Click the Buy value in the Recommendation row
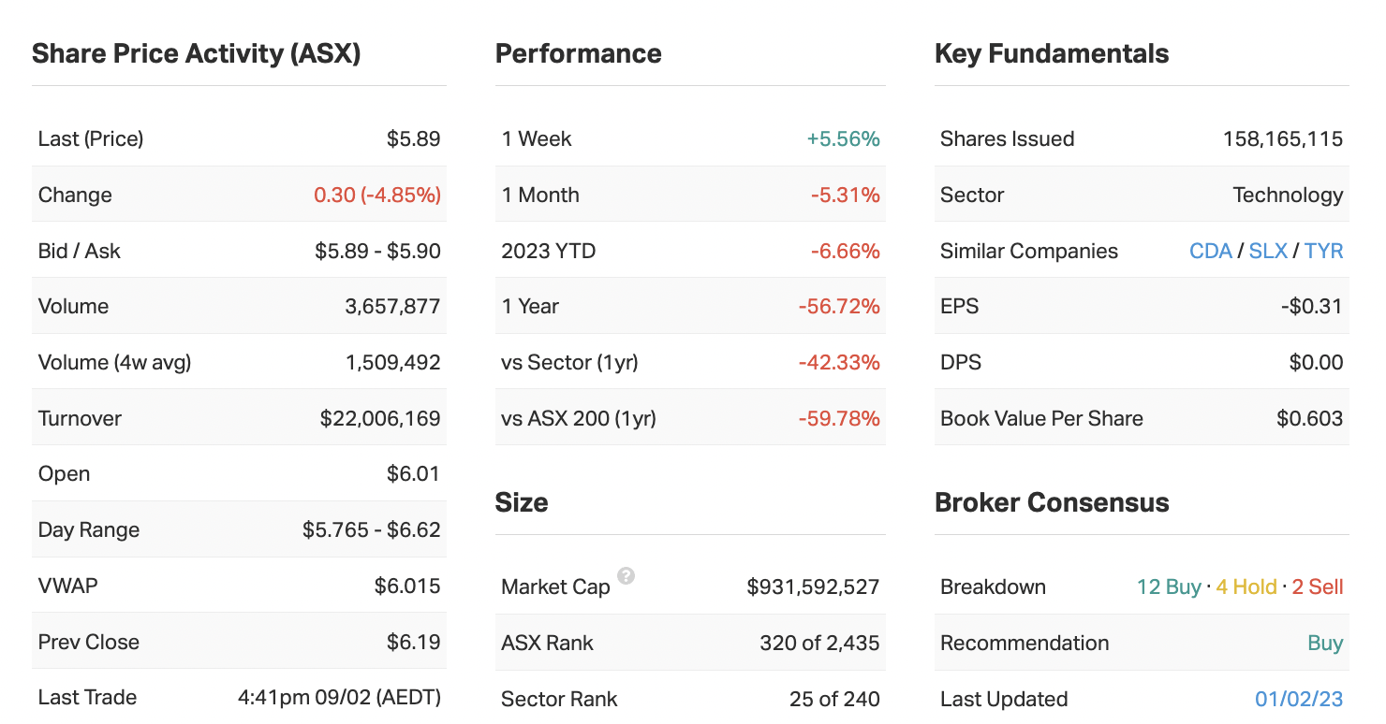The height and width of the screenshot is (724, 1386). pos(1325,644)
